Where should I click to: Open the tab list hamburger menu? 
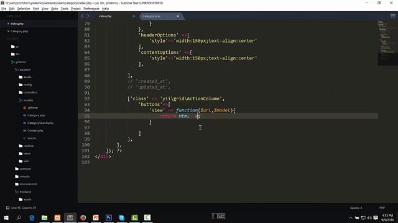[392, 16]
